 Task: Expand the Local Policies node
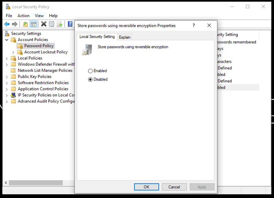pos(7,58)
